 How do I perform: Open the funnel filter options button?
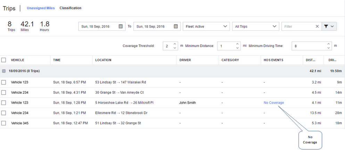pyautogui.click(x=329, y=26)
